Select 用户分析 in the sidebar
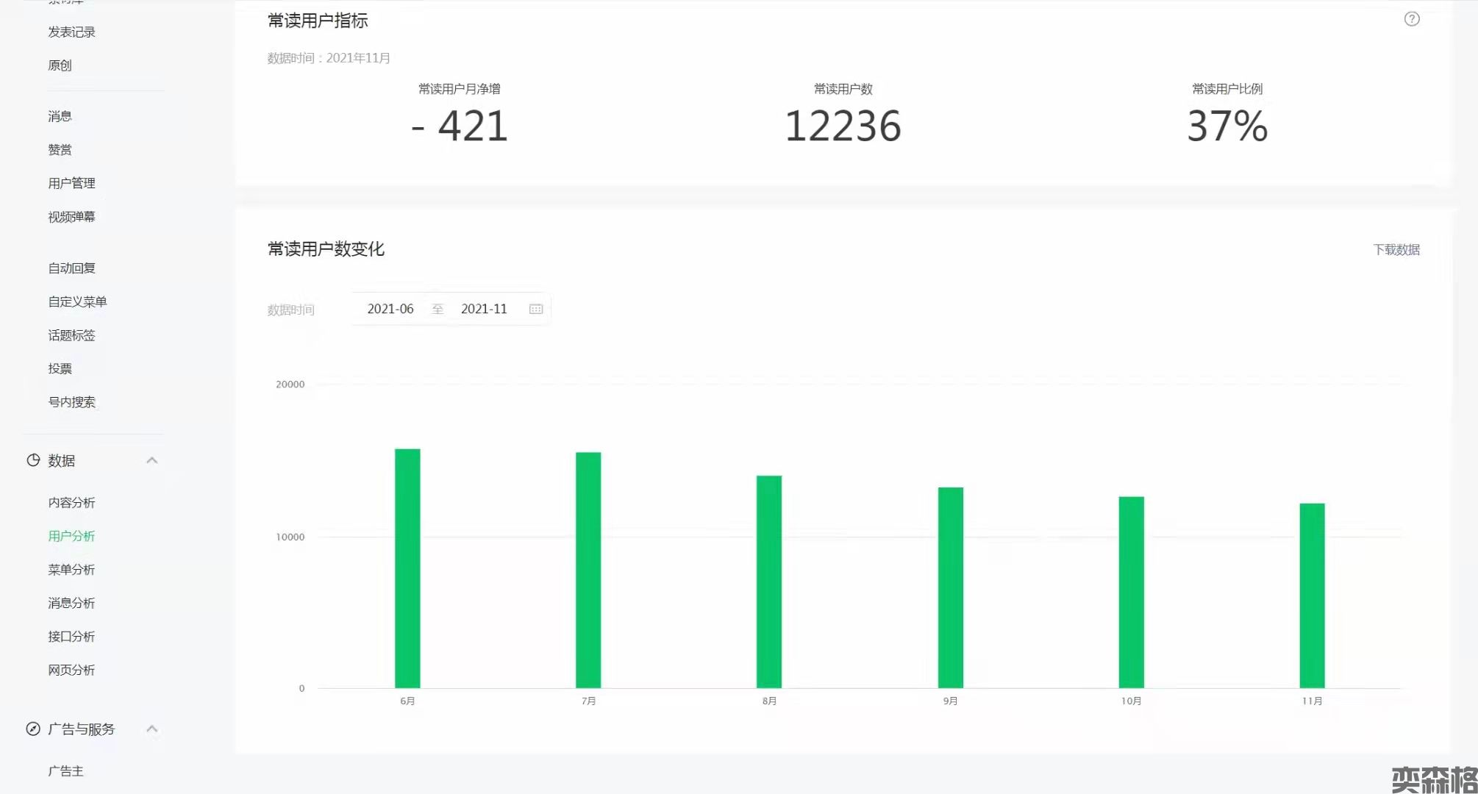The height and width of the screenshot is (794, 1478). [71, 536]
